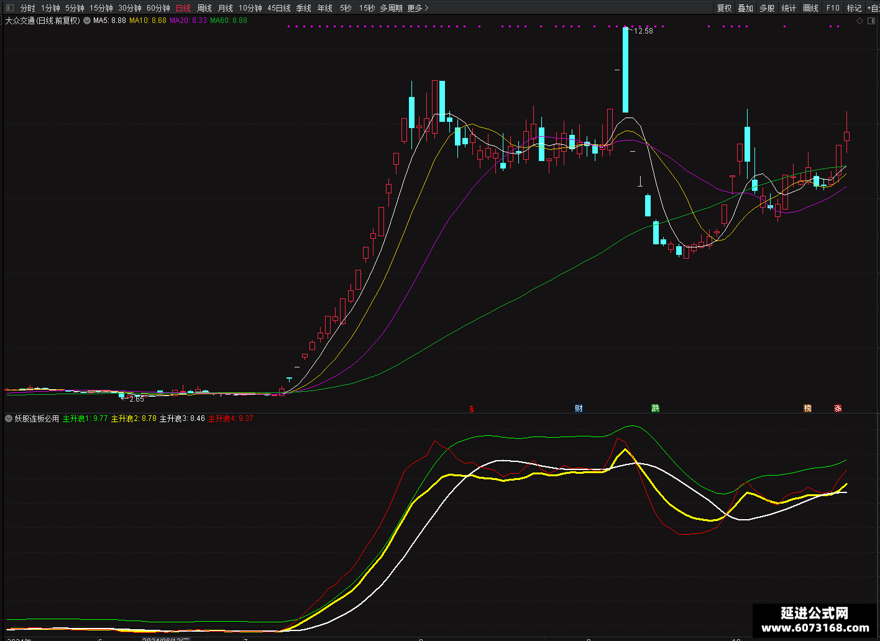The height and width of the screenshot is (641, 880).
Task: Open the F10 company info
Action: (x=833, y=8)
